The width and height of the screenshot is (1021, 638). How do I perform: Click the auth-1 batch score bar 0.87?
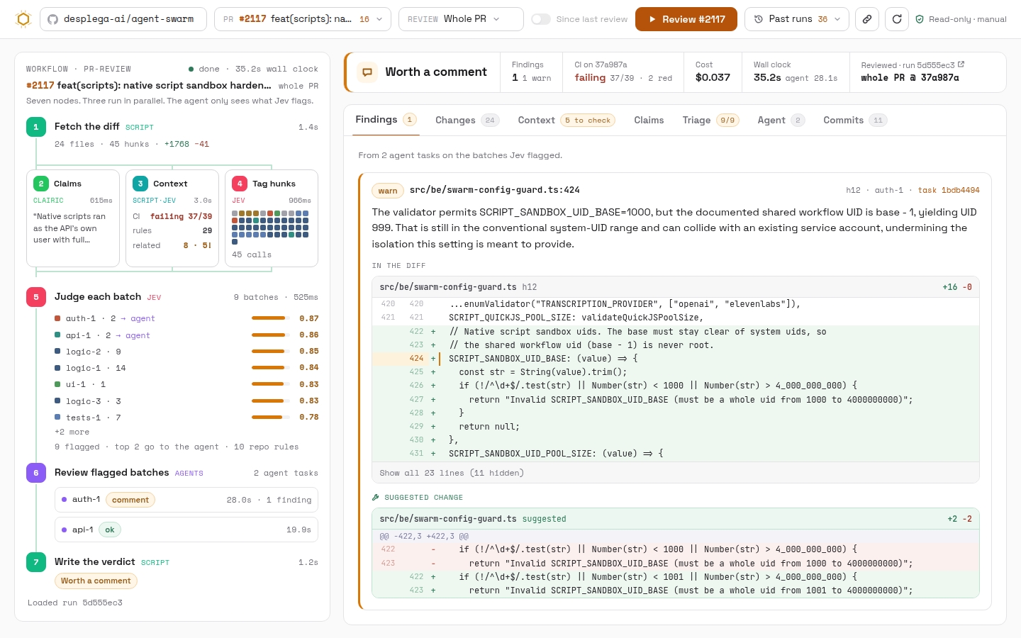(270, 318)
